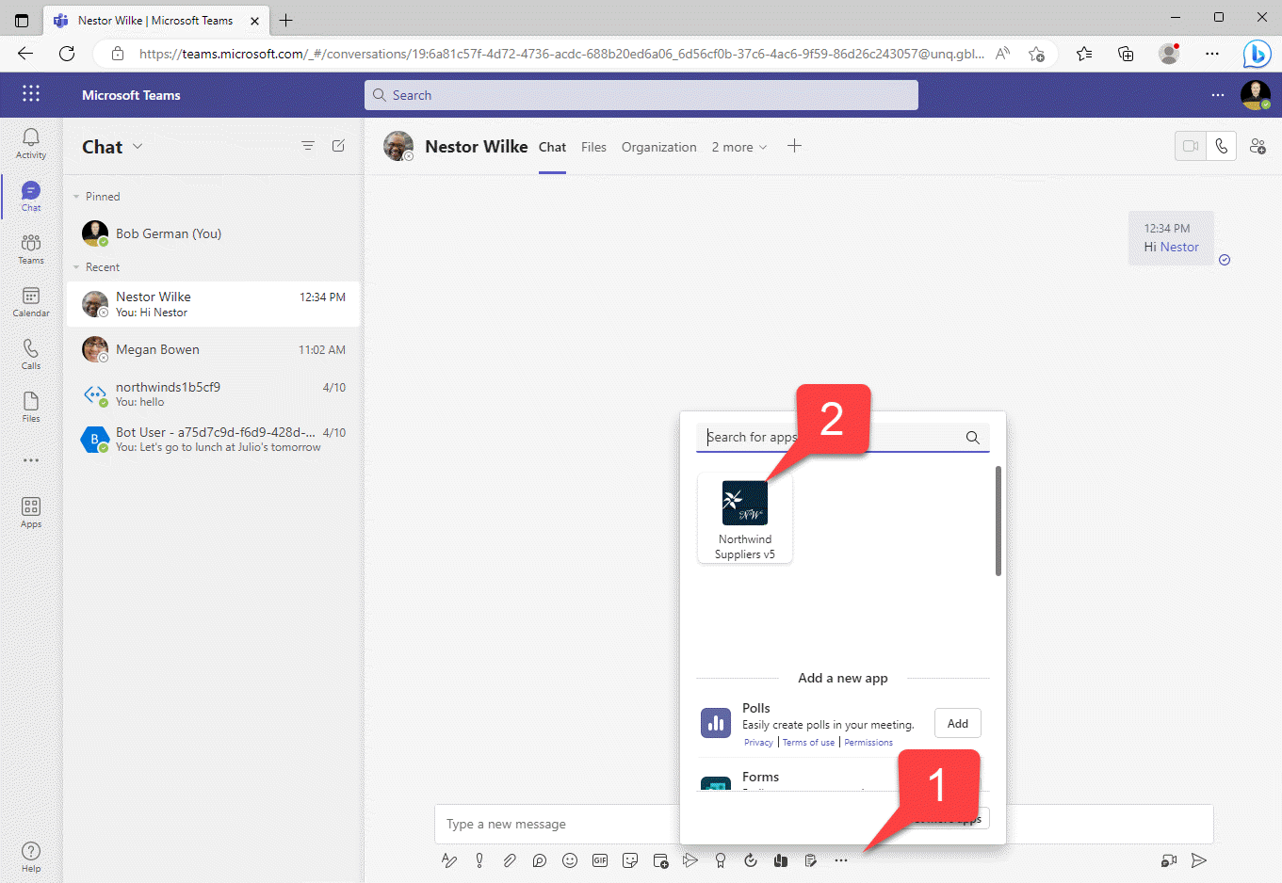Viewport: 1282px width, 883px height.
Task: Open the Polls Privacy link
Action: click(x=758, y=743)
